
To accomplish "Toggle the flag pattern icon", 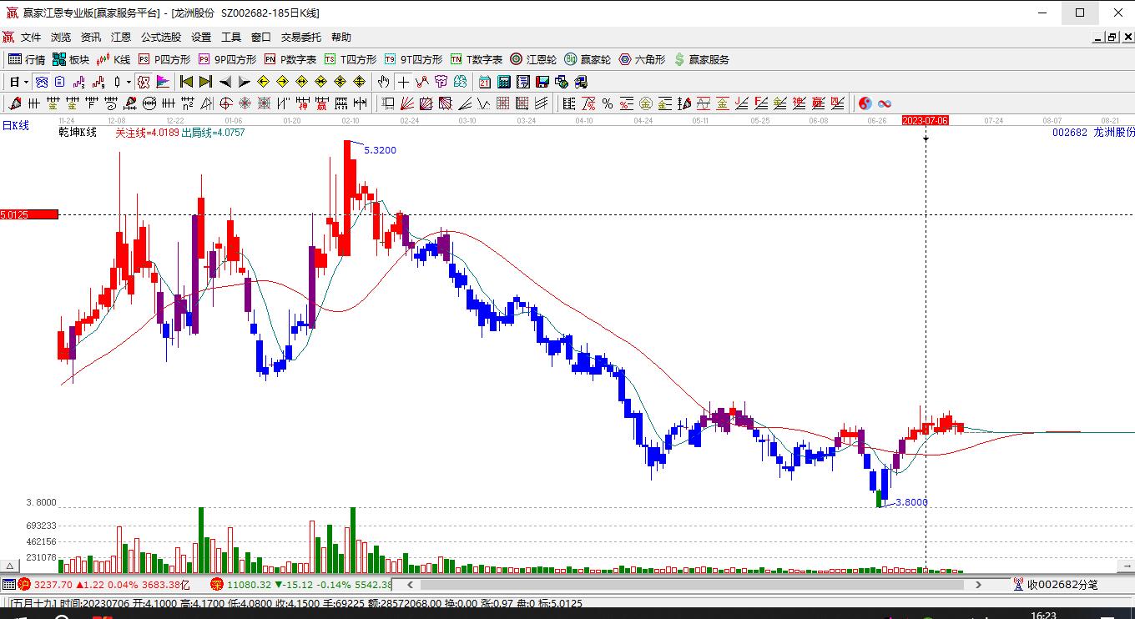I will click(163, 82).
